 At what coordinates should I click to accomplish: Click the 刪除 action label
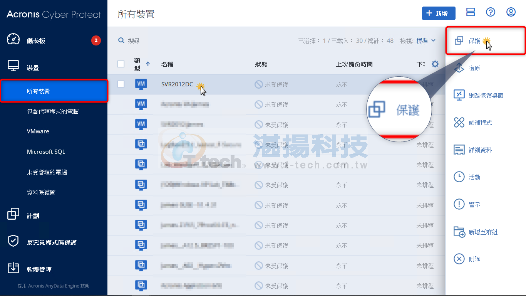point(474,259)
